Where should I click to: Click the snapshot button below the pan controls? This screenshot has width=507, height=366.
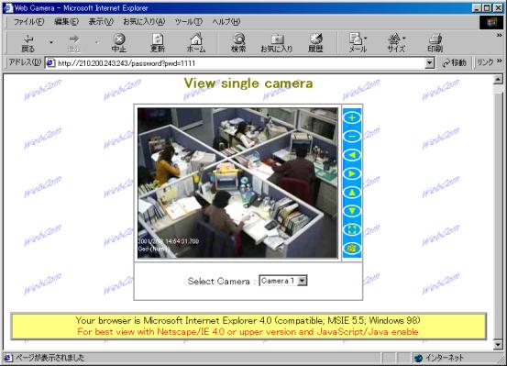(352, 249)
